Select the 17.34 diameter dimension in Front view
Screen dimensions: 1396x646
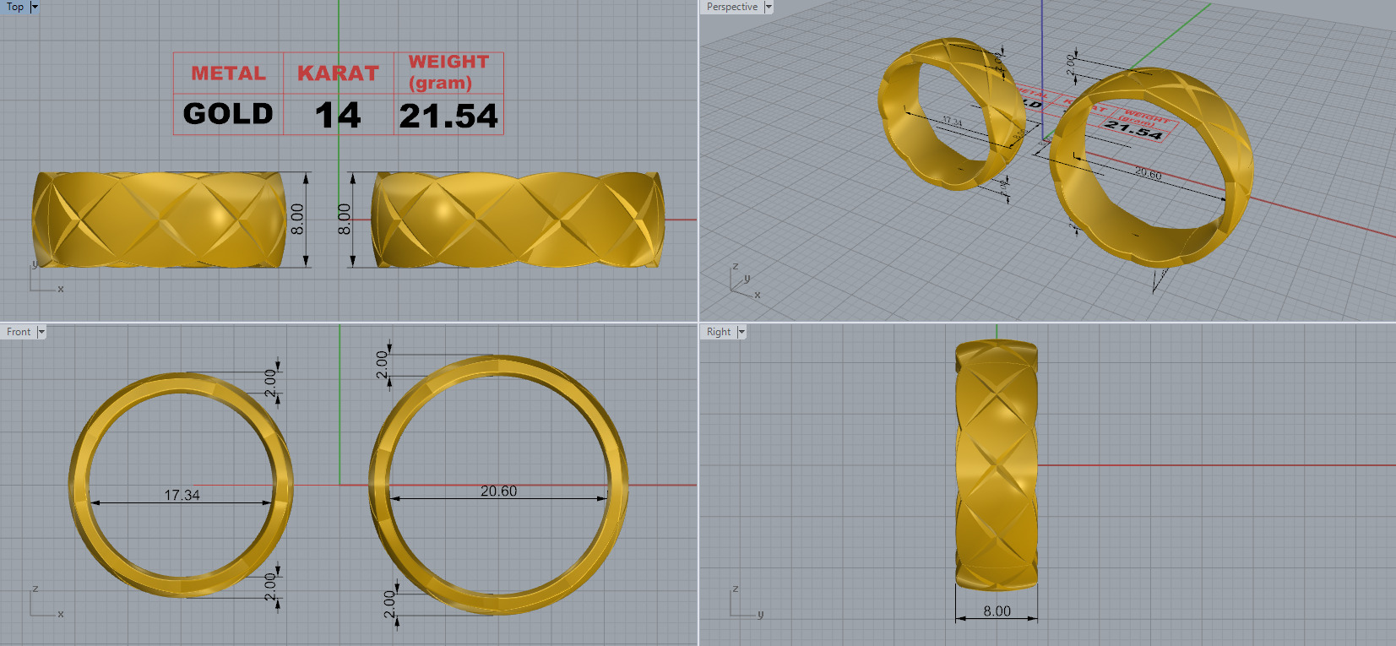[x=182, y=495]
